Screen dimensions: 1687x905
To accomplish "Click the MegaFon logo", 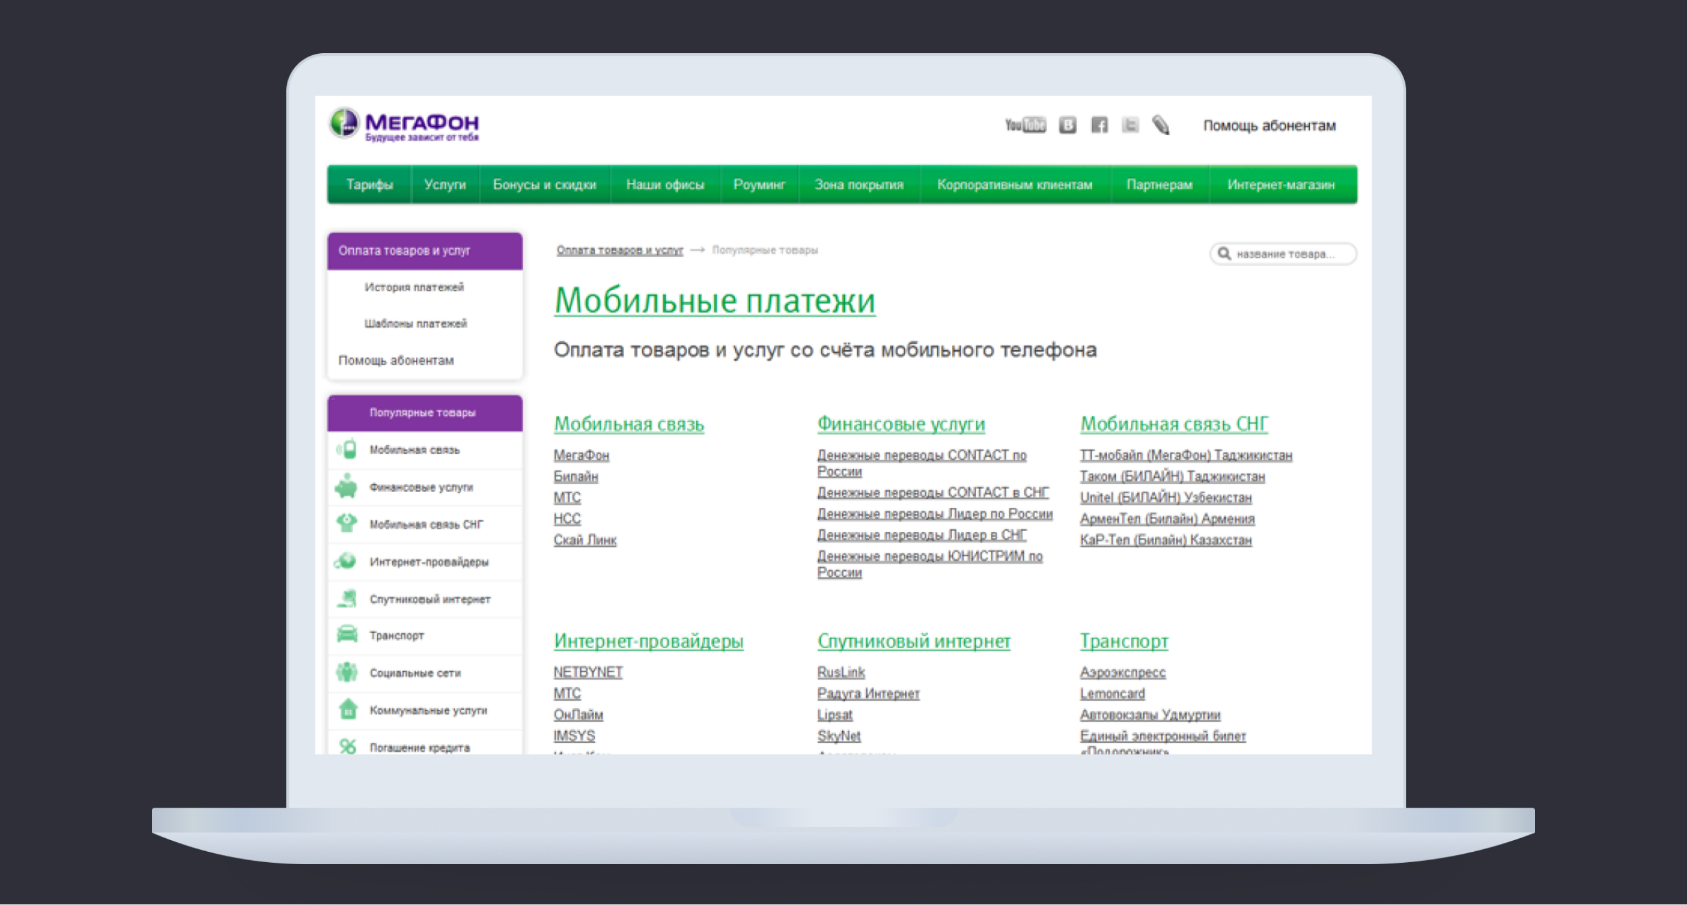I will coord(404,124).
